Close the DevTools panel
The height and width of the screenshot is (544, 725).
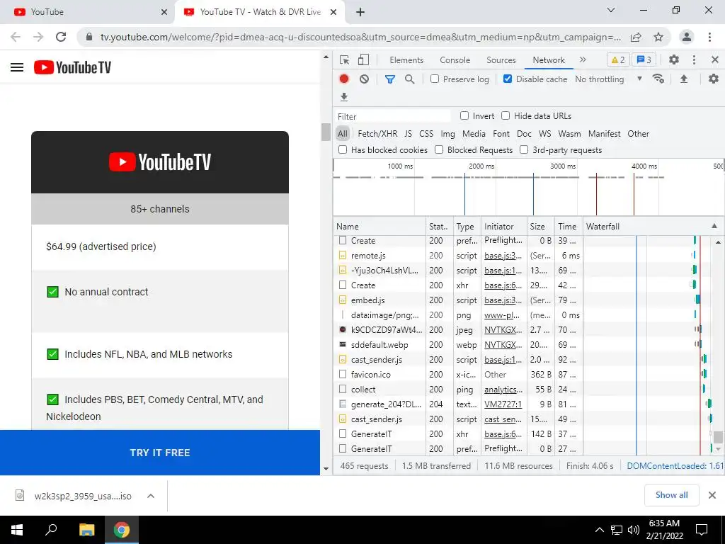[x=715, y=59]
